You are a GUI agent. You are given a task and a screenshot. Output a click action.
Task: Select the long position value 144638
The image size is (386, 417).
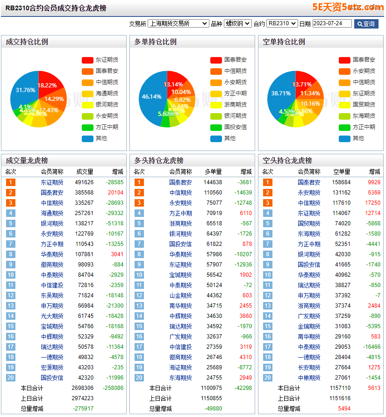(x=213, y=182)
